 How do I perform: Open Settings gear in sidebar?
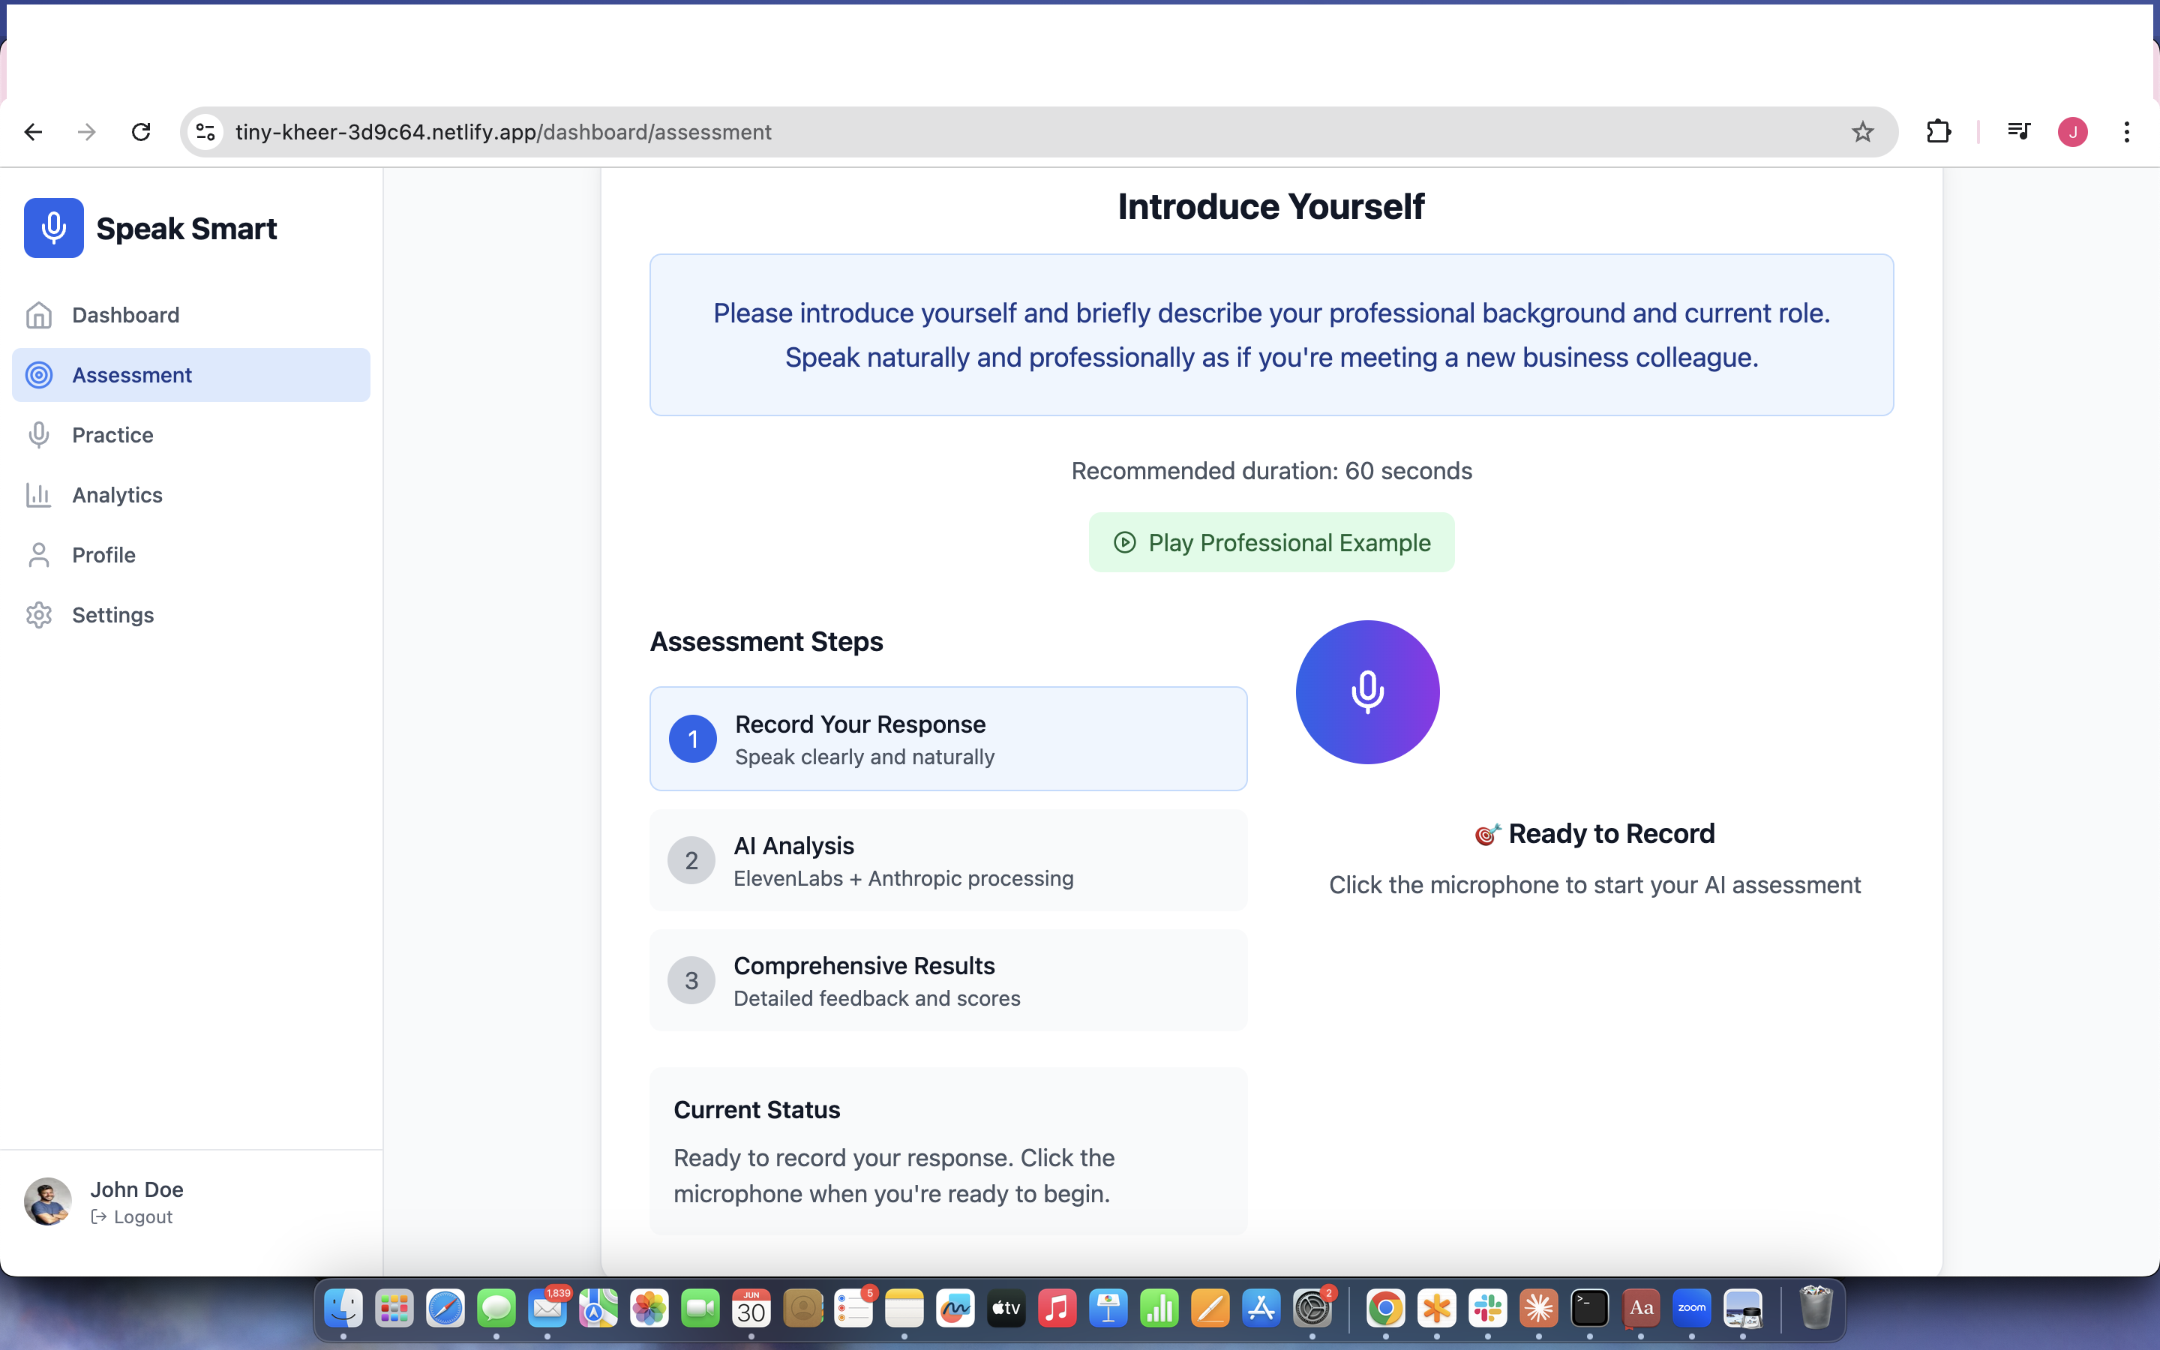coord(112,615)
